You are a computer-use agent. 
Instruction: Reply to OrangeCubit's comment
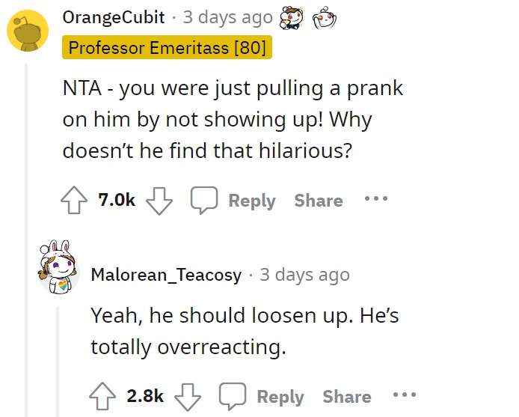click(252, 201)
